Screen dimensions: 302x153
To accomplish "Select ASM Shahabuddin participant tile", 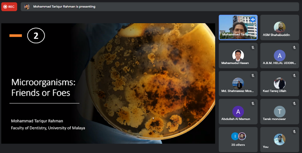I will 280,27.
